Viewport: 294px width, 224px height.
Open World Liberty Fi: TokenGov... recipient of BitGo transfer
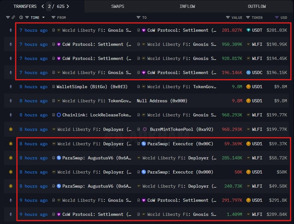(182, 87)
